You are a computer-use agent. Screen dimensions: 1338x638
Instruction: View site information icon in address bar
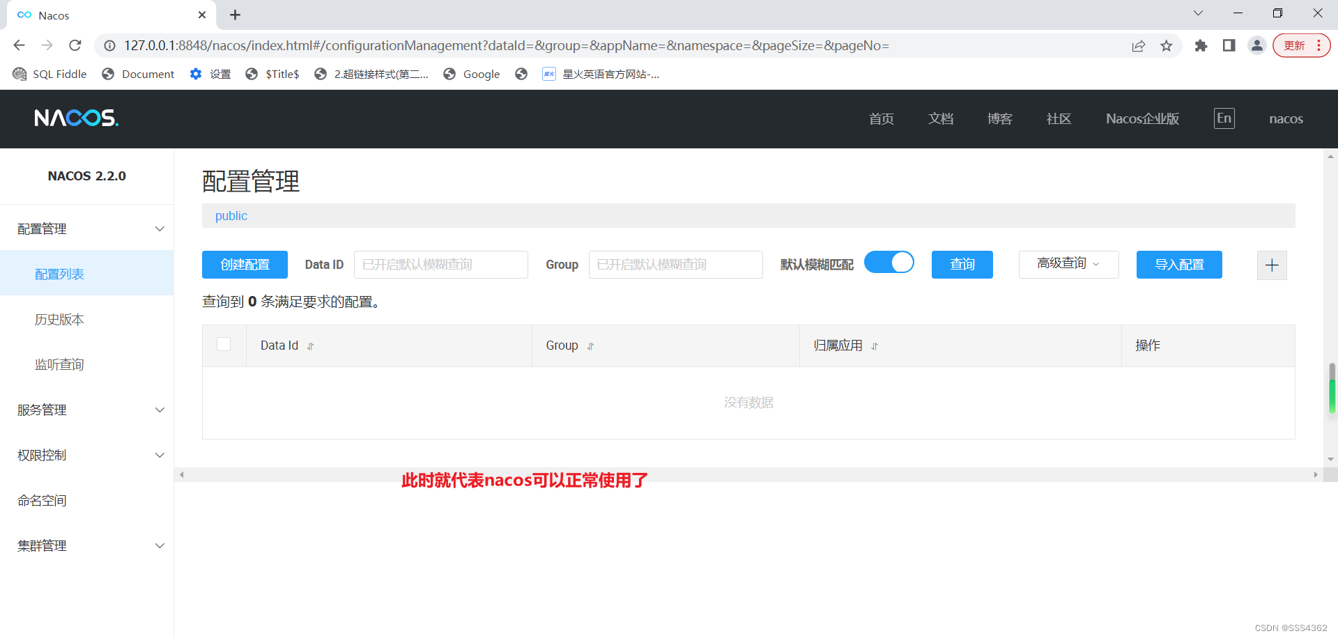(x=109, y=46)
